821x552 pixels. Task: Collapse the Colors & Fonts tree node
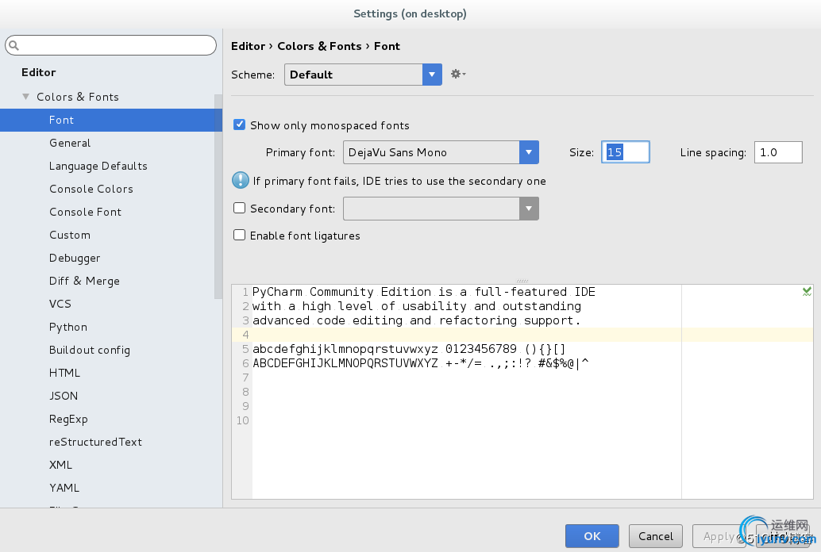[x=26, y=97]
